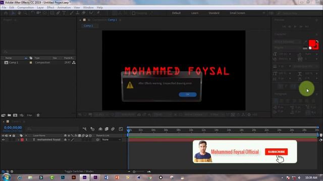Select the Mohammed Foysal layer name
Viewport: 323px width, 181px height.
tap(49, 140)
